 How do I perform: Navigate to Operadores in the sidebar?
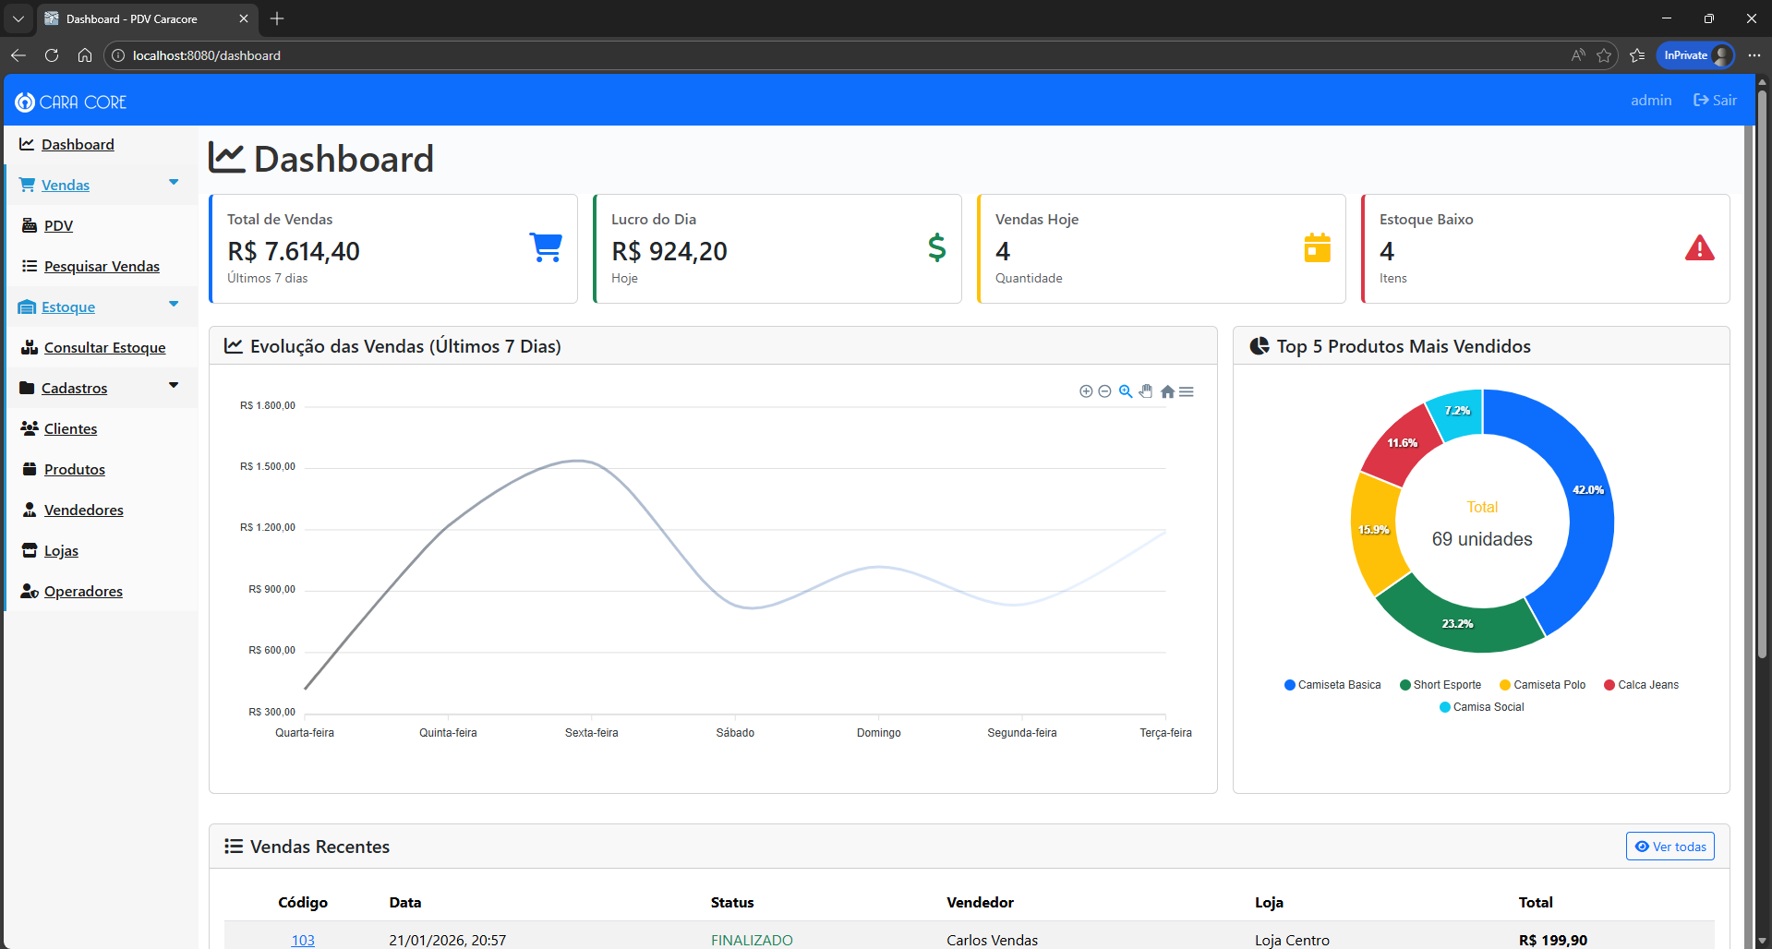[83, 591]
